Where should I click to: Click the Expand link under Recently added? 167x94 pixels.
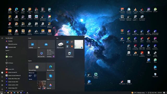pos(8,50)
